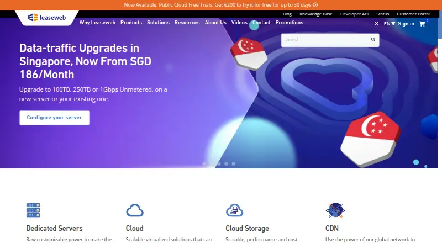The image size is (442, 243).
Task: Open the shopping cart icon
Action: 422,24
